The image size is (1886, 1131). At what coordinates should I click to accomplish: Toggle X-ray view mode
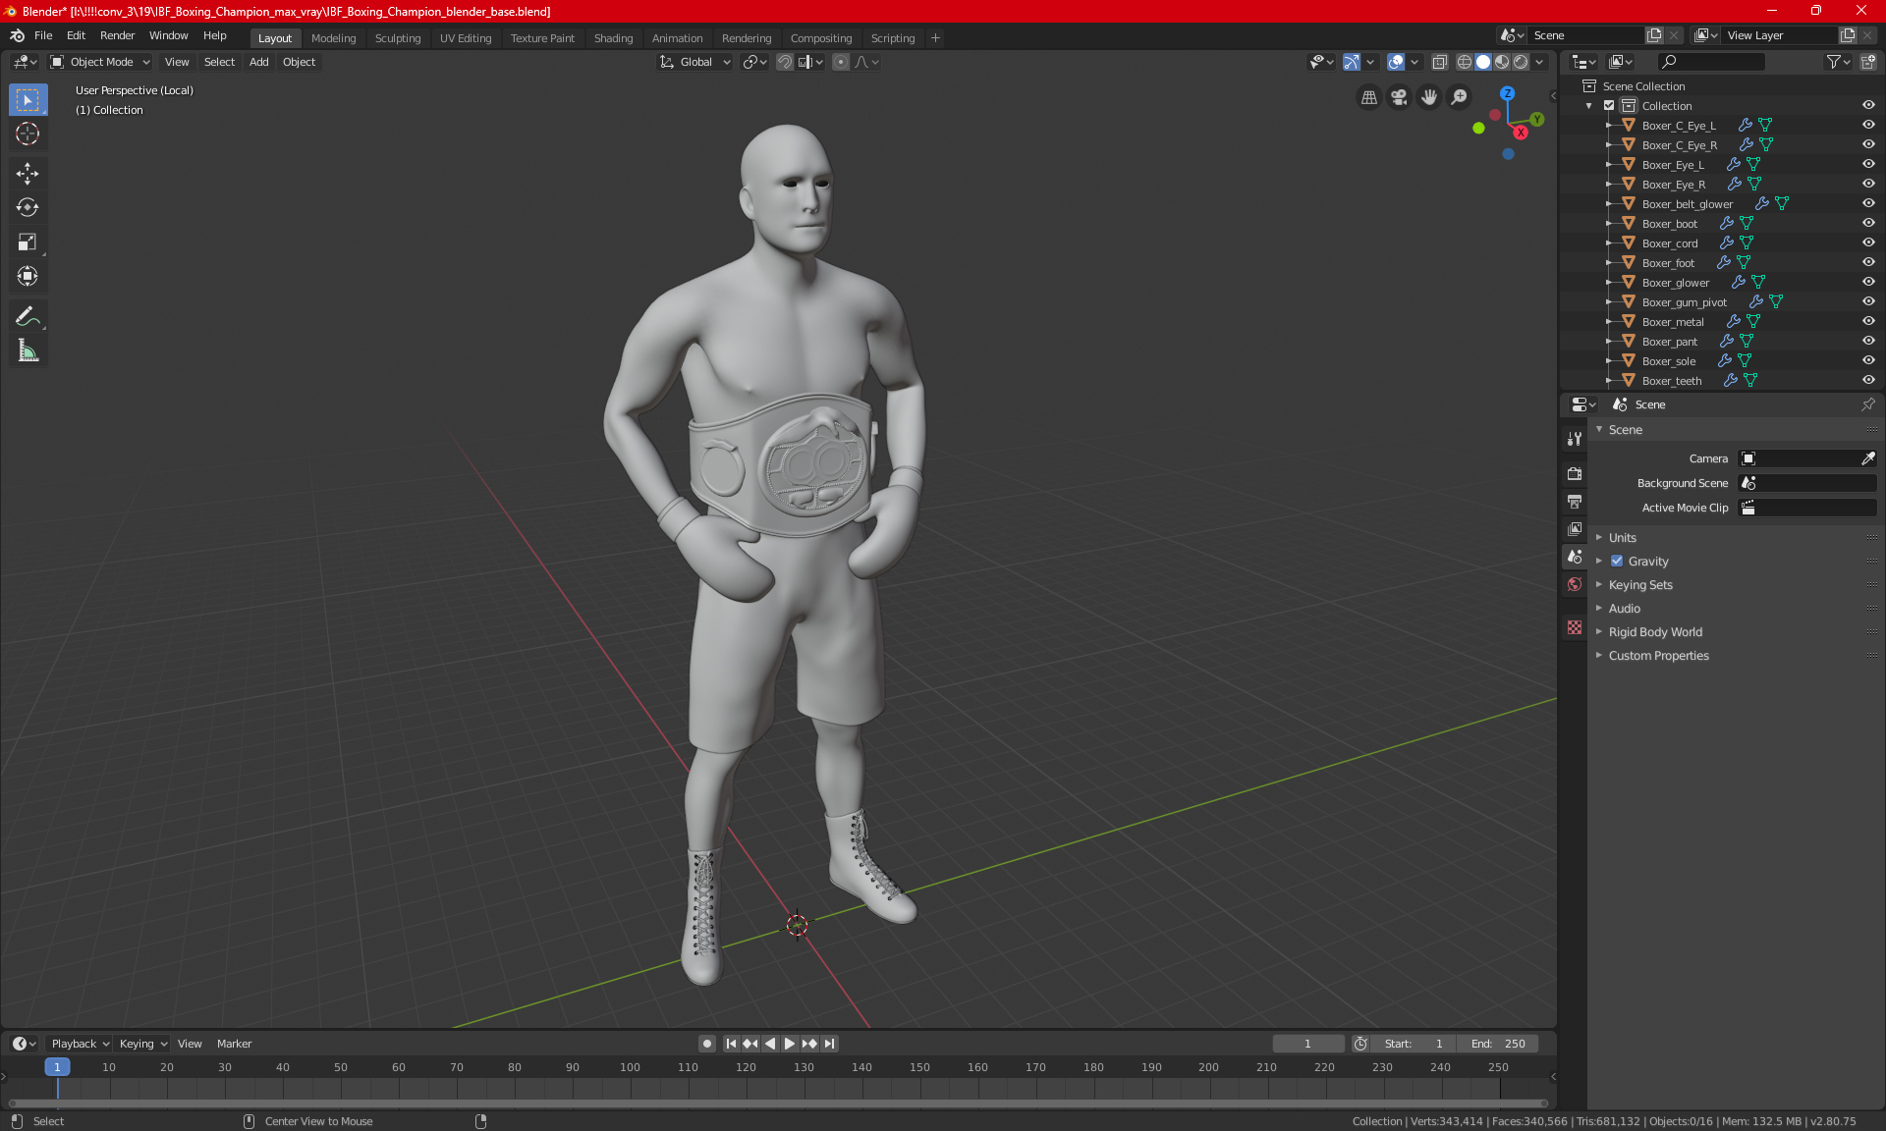1439,62
